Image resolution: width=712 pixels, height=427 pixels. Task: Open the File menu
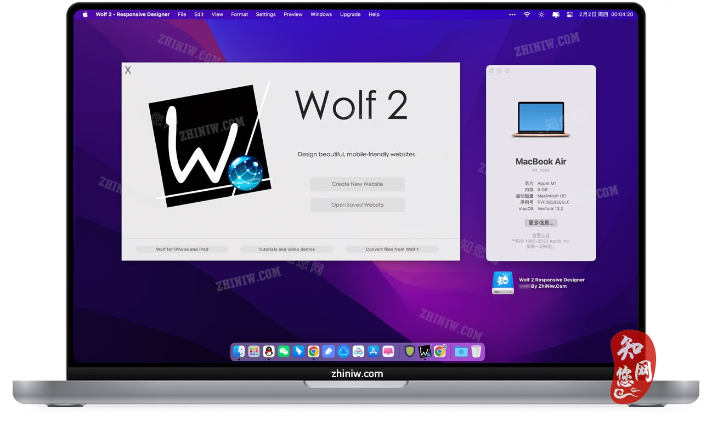tap(182, 14)
